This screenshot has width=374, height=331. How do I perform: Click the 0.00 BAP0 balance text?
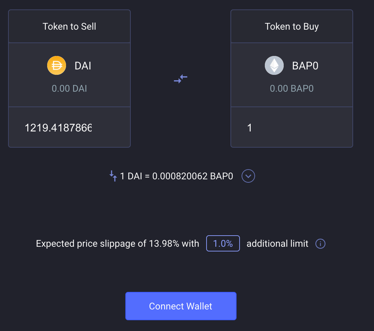(x=292, y=89)
